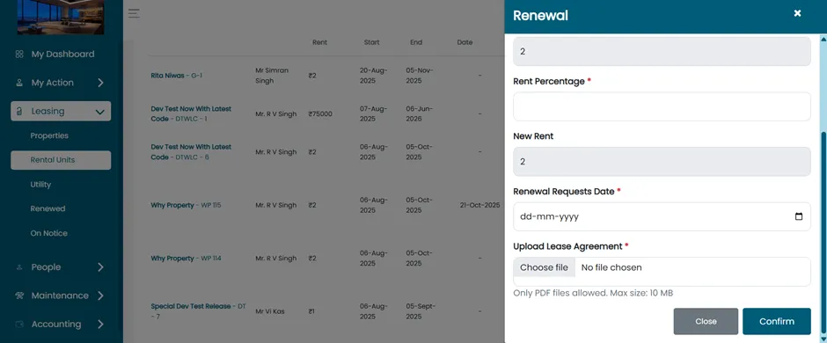
Task: Click the My Dashboard grid icon
Action: [x=19, y=55]
